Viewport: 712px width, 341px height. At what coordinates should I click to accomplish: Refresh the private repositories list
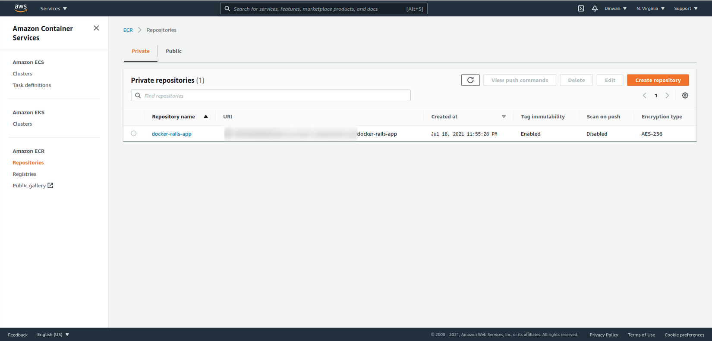[x=470, y=80]
